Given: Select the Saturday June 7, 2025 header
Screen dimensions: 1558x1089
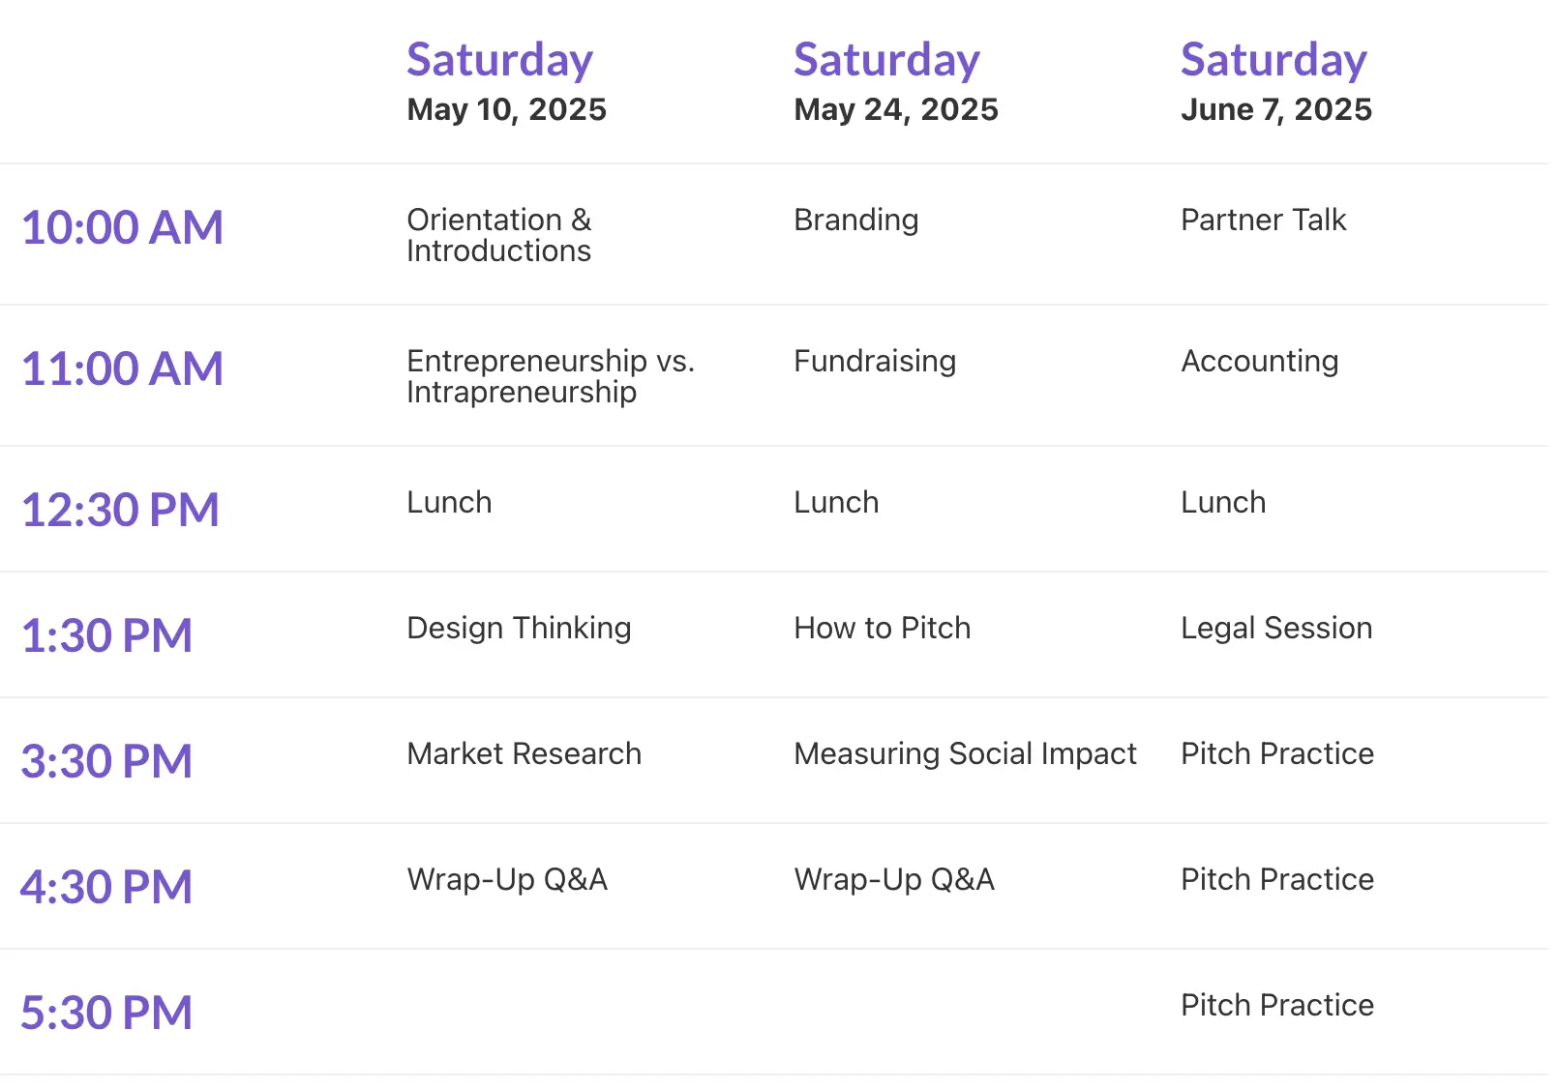Looking at the screenshot, I should 1275,81.
